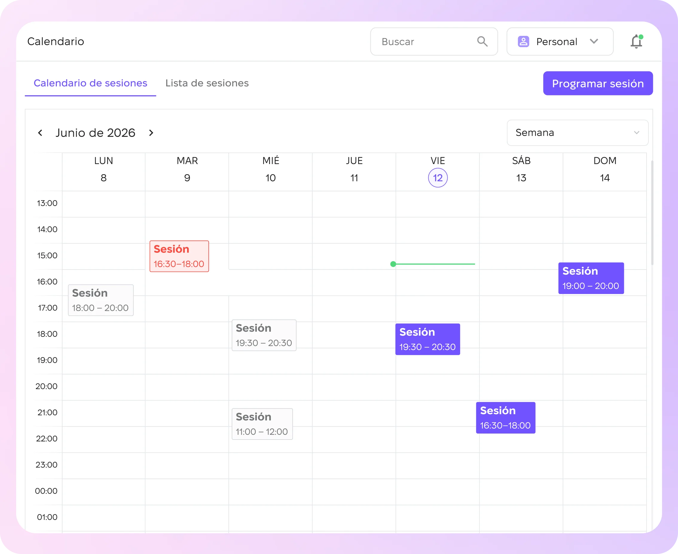This screenshot has height=554, width=678.
Task: Open Sunday's Sesión 19:00 – 20:00 event
Action: (x=591, y=278)
